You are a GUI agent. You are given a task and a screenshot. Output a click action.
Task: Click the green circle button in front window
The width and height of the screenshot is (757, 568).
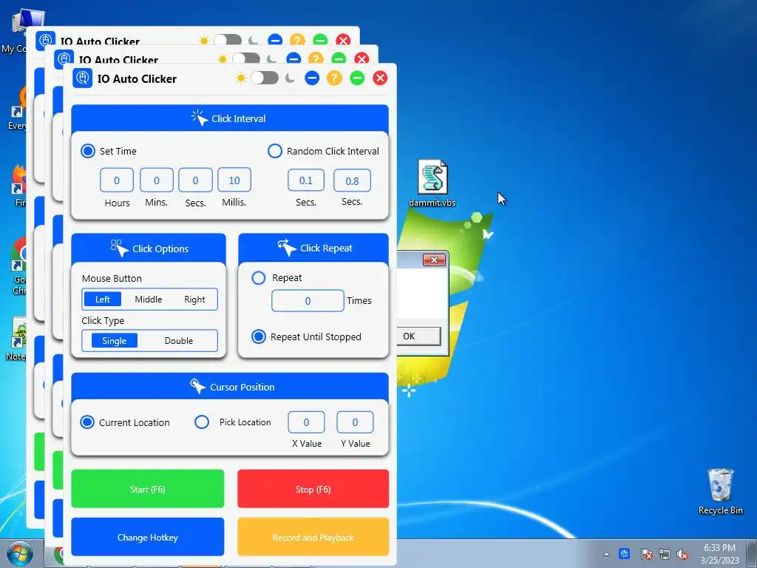tap(357, 78)
